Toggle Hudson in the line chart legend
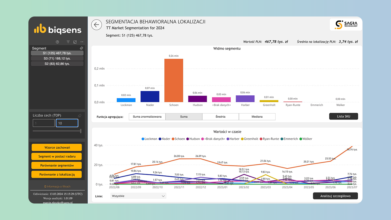391x220 pixels. (193, 139)
